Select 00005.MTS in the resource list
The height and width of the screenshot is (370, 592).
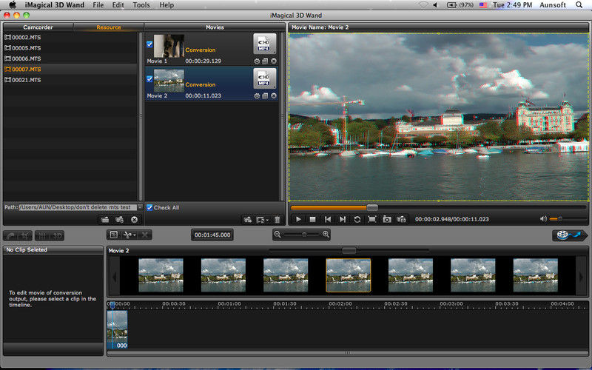70,48
